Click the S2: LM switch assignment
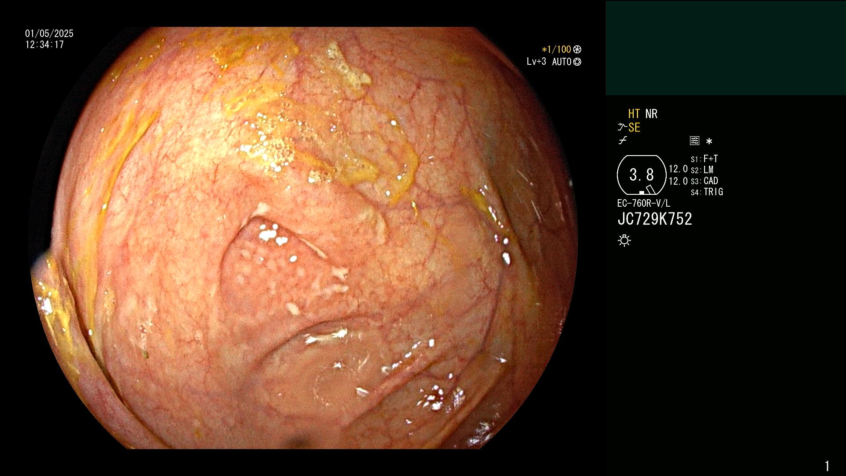Image resolution: width=846 pixels, height=476 pixels. (x=702, y=170)
